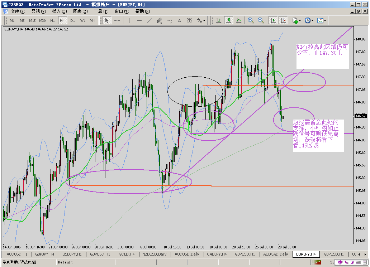Toggle chart shift from right border
The width and height of the screenshot is (370, 267).
pos(283,21)
